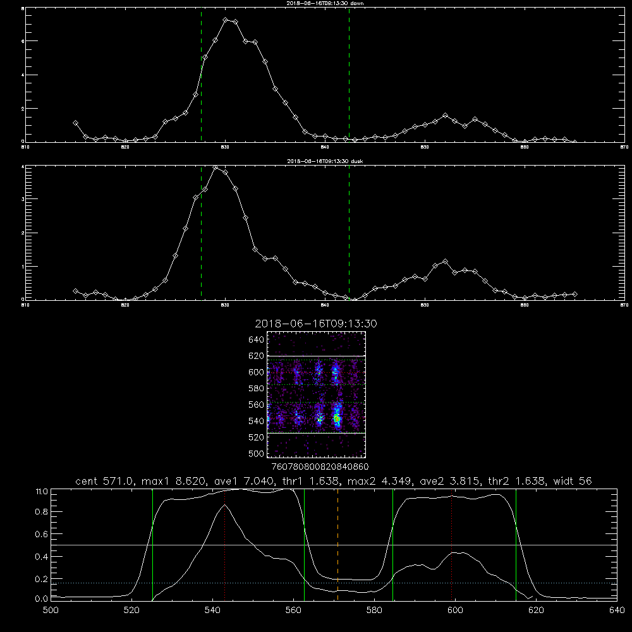
Task: Click the right green dashed line in dawn plot
Action: [349, 75]
